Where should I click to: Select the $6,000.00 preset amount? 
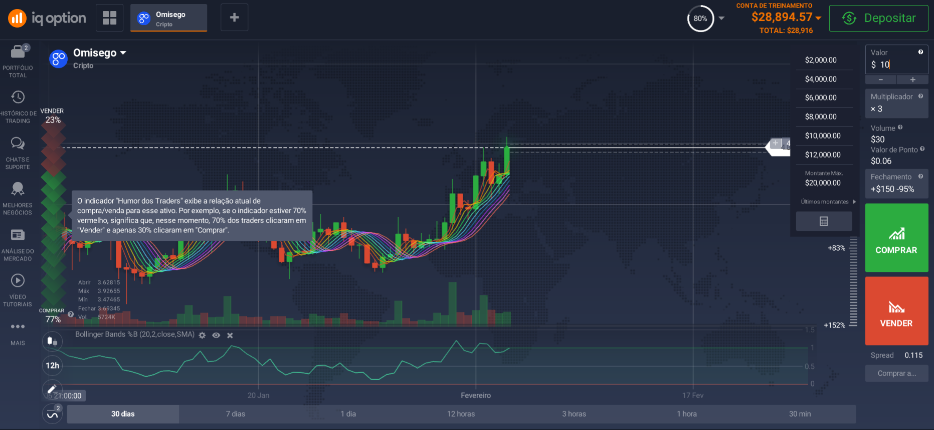(x=821, y=98)
